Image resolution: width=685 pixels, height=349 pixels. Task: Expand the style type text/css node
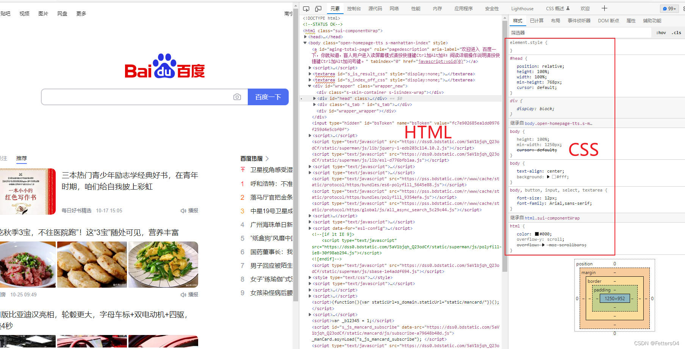click(310, 277)
